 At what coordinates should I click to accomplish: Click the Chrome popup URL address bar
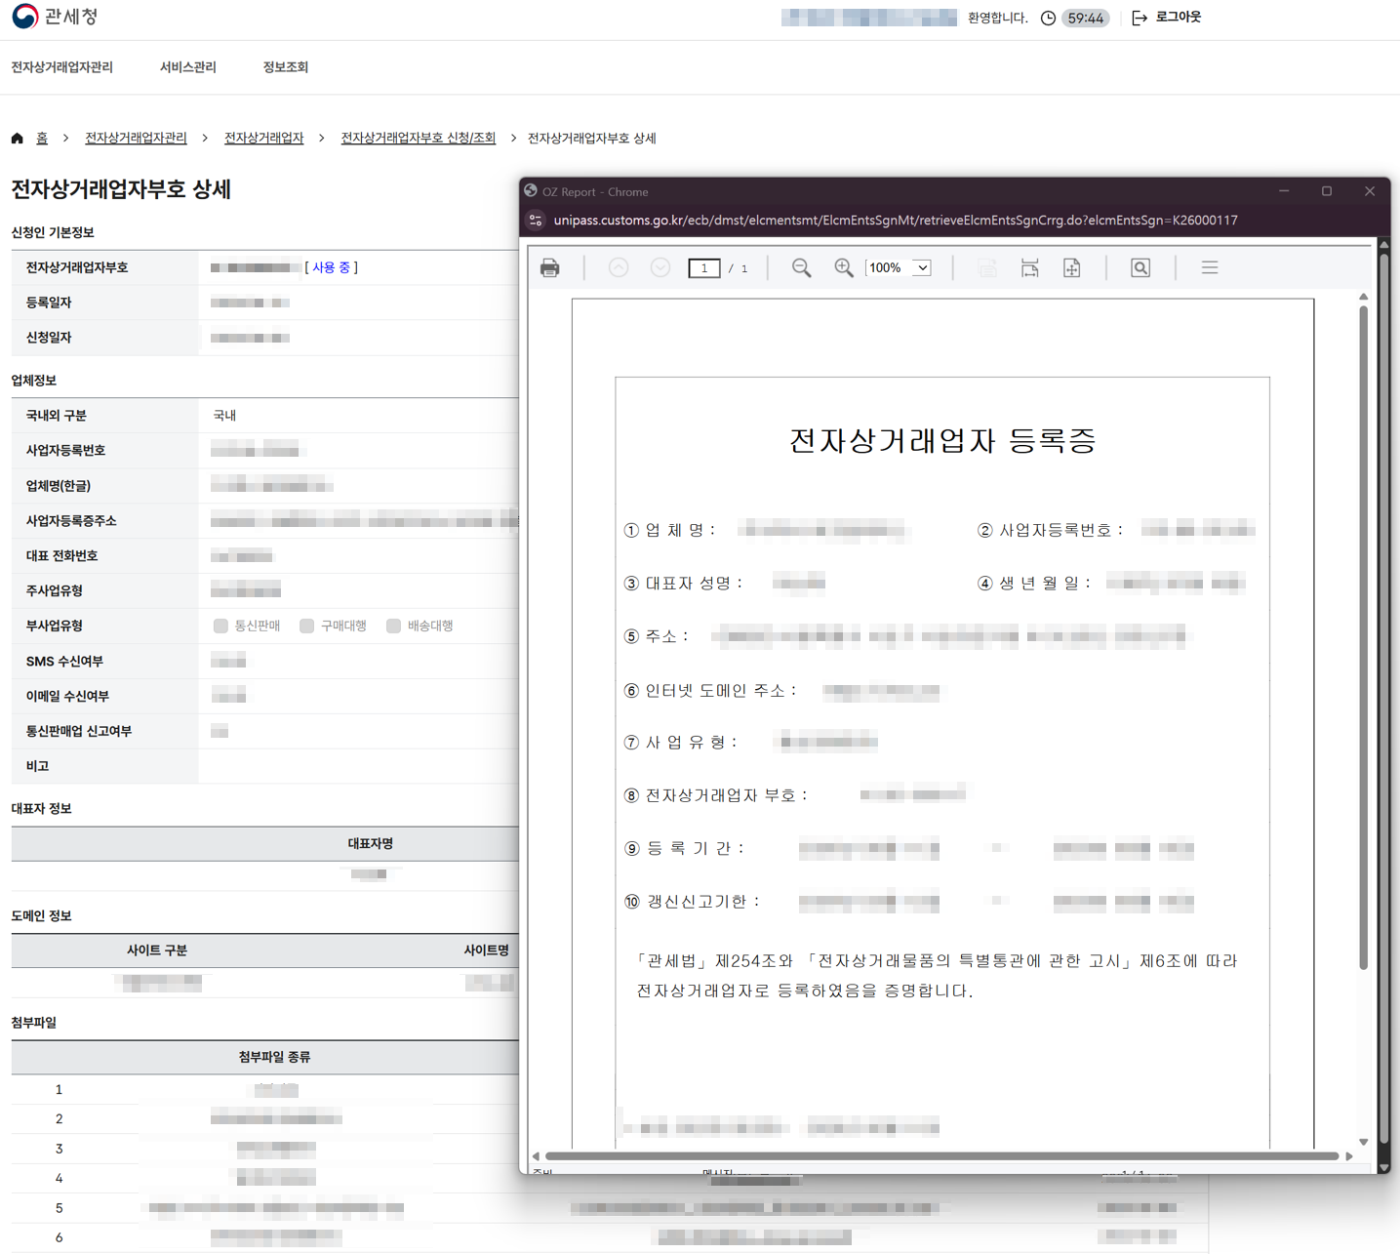coord(896,221)
